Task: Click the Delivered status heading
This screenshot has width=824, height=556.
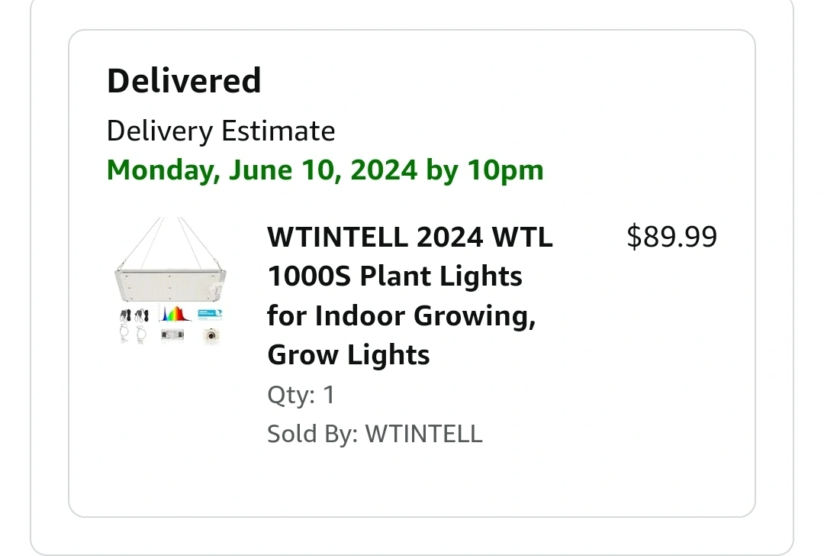Action: coord(184,80)
